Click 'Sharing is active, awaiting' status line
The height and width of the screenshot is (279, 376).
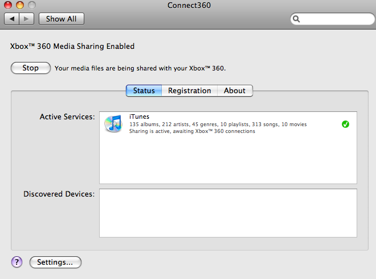(x=192, y=131)
